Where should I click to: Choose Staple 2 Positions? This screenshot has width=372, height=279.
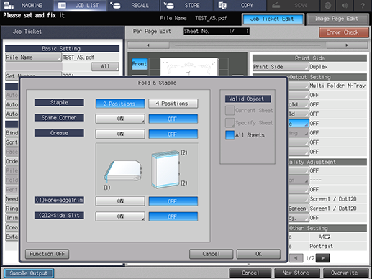tap(120, 104)
